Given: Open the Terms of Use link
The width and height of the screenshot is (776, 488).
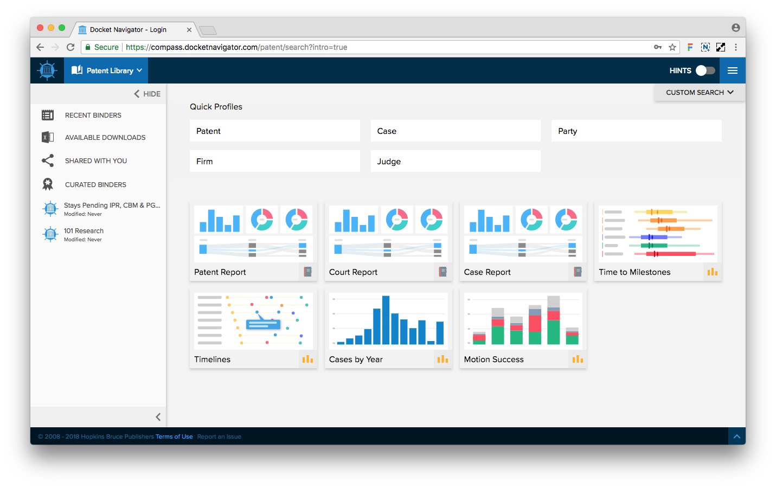Looking at the screenshot, I should pyautogui.click(x=174, y=436).
